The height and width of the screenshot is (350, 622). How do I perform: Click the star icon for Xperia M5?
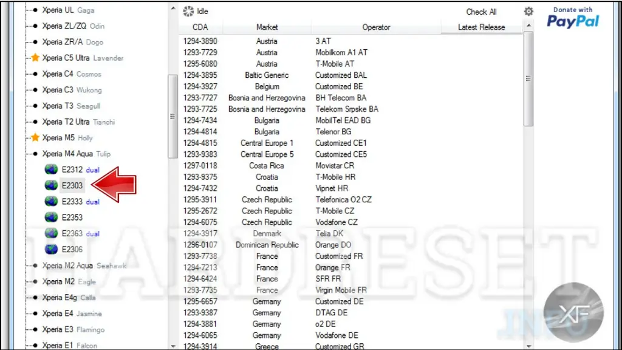point(35,137)
